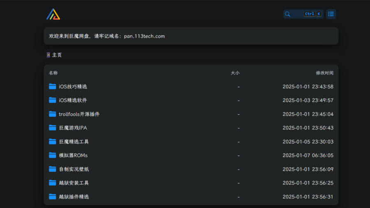Open the 越狱插件精选 folder
This screenshot has height=208, width=370.
[x=74, y=197]
